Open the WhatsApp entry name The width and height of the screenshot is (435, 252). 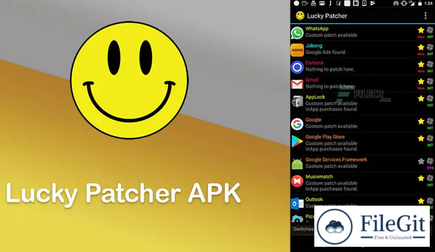click(317, 29)
